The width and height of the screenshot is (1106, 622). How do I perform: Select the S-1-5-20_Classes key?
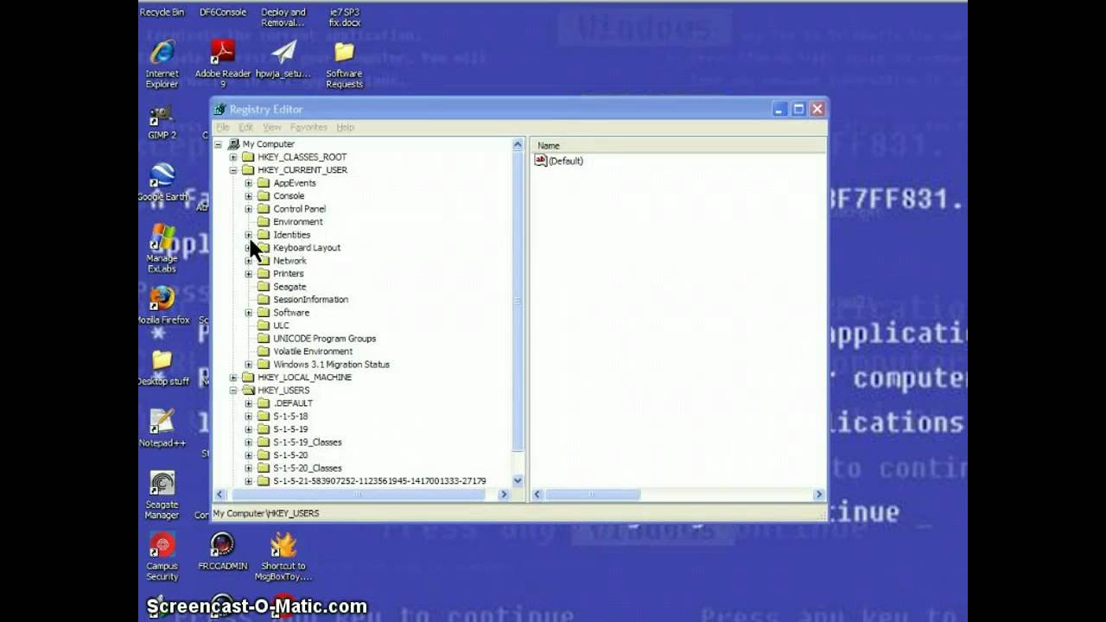coord(308,468)
